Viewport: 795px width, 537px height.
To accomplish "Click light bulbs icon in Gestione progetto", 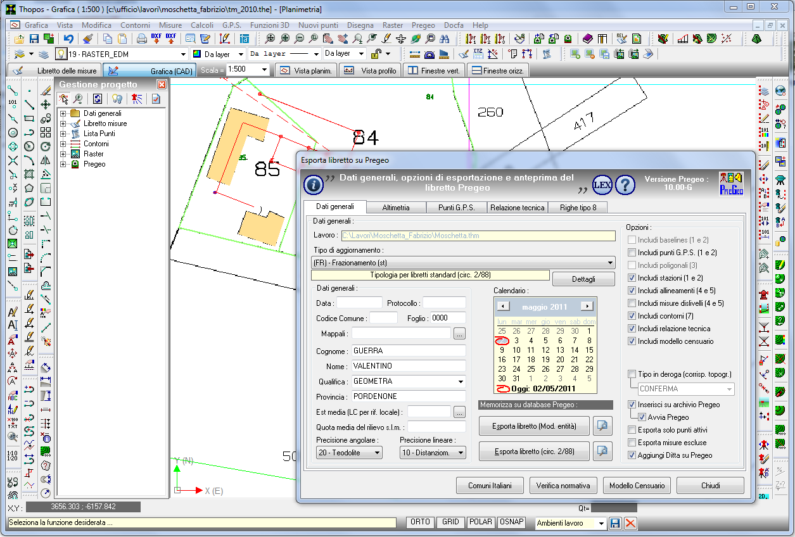I will [x=117, y=99].
